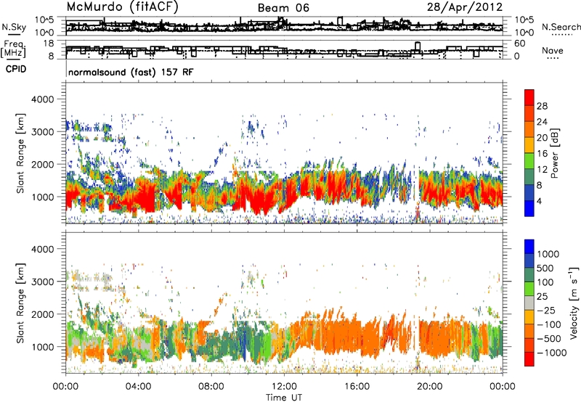This screenshot has height=402, width=581.
Task: Click the 3000 km tick in velocity panel
Action: (43, 282)
